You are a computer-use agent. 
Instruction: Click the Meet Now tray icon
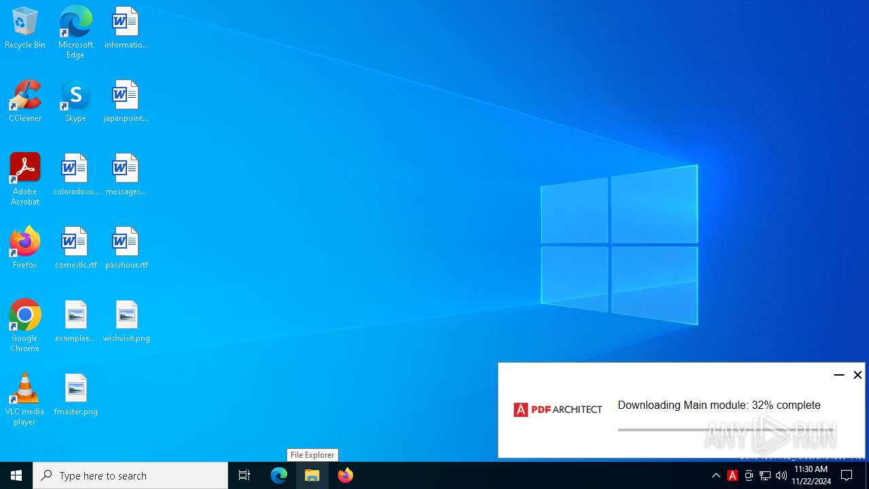point(749,475)
